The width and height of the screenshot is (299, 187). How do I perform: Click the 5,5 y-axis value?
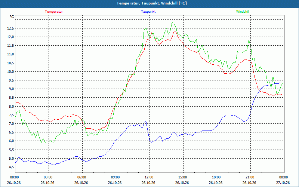(x=11, y=150)
